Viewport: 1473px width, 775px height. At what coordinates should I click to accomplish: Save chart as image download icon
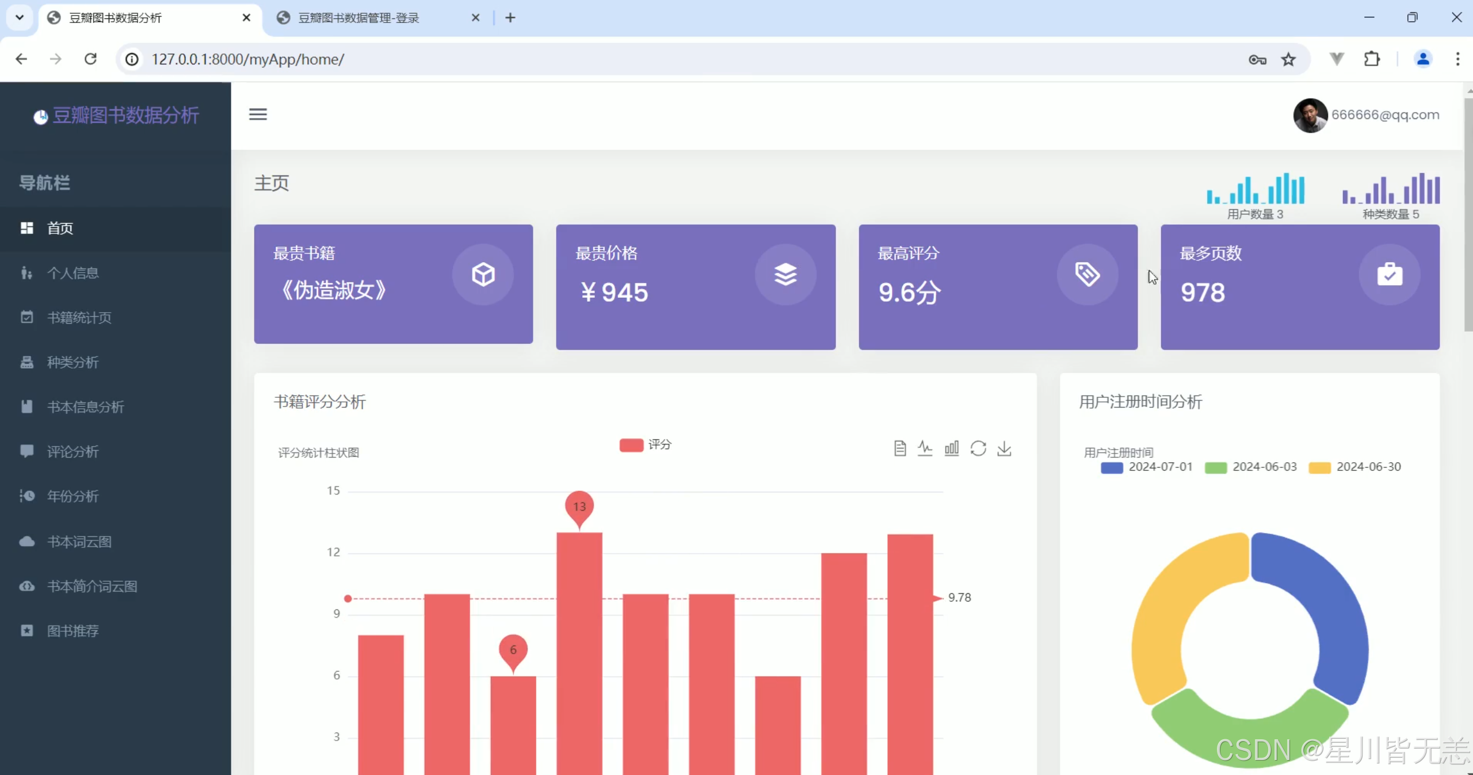1004,448
